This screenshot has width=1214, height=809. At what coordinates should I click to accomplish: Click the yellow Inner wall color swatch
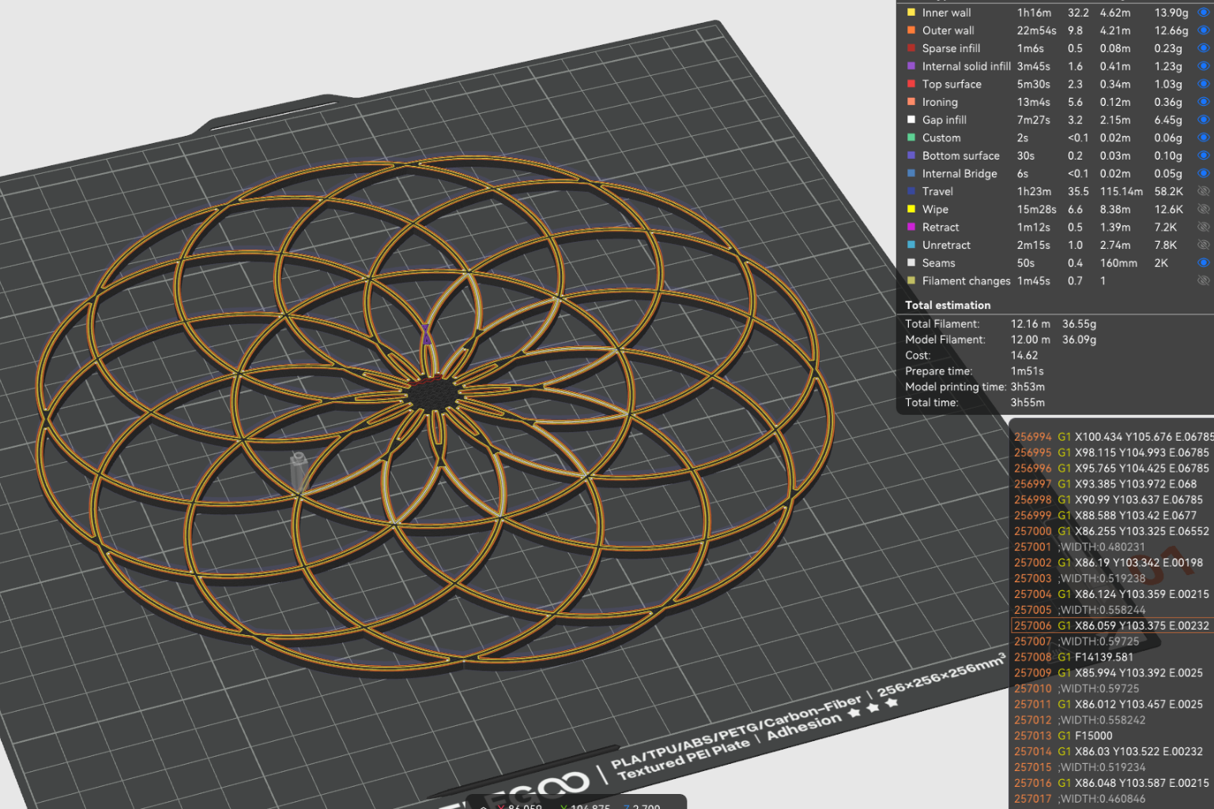(911, 13)
